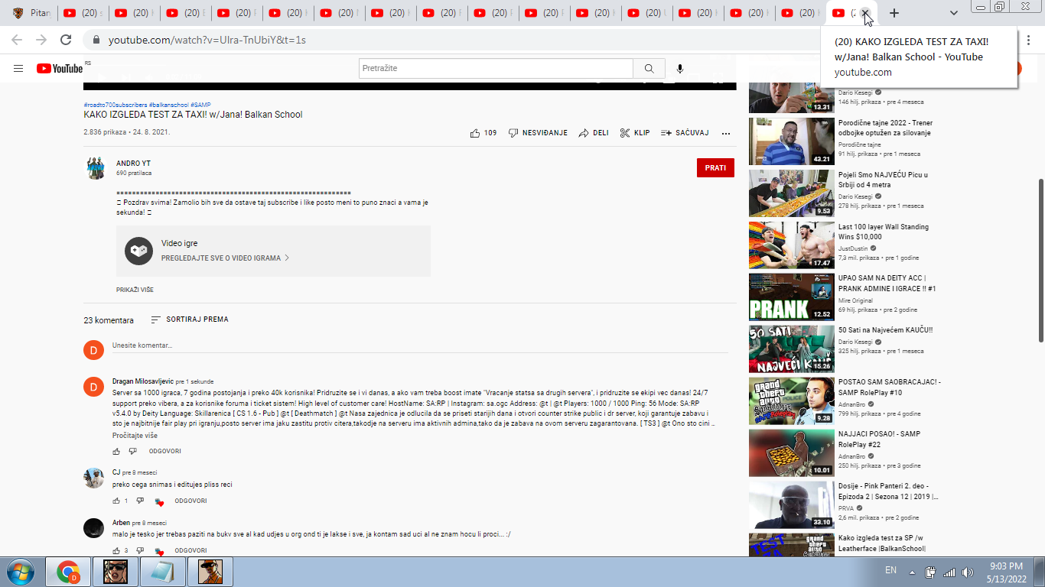Open CJ's profile picture

[93, 478]
